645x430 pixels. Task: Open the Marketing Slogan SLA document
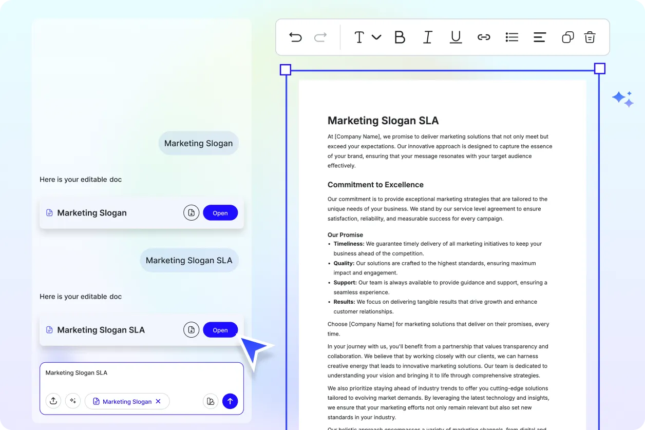pos(220,329)
